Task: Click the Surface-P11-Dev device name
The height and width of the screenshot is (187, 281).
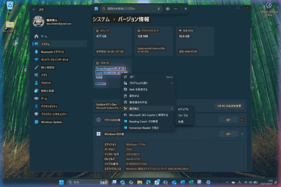Action: (x=106, y=104)
